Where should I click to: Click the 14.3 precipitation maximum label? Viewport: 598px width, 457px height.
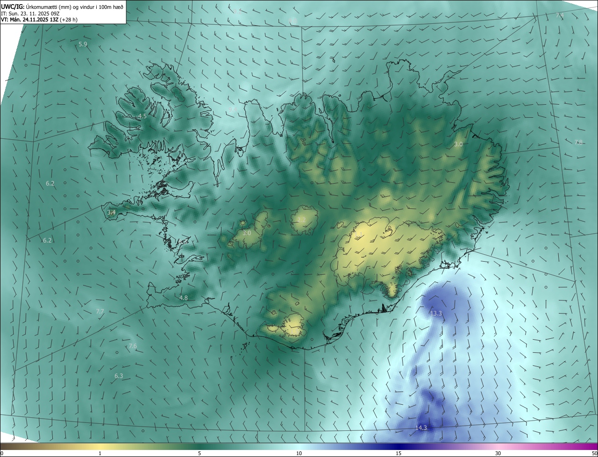click(421, 428)
